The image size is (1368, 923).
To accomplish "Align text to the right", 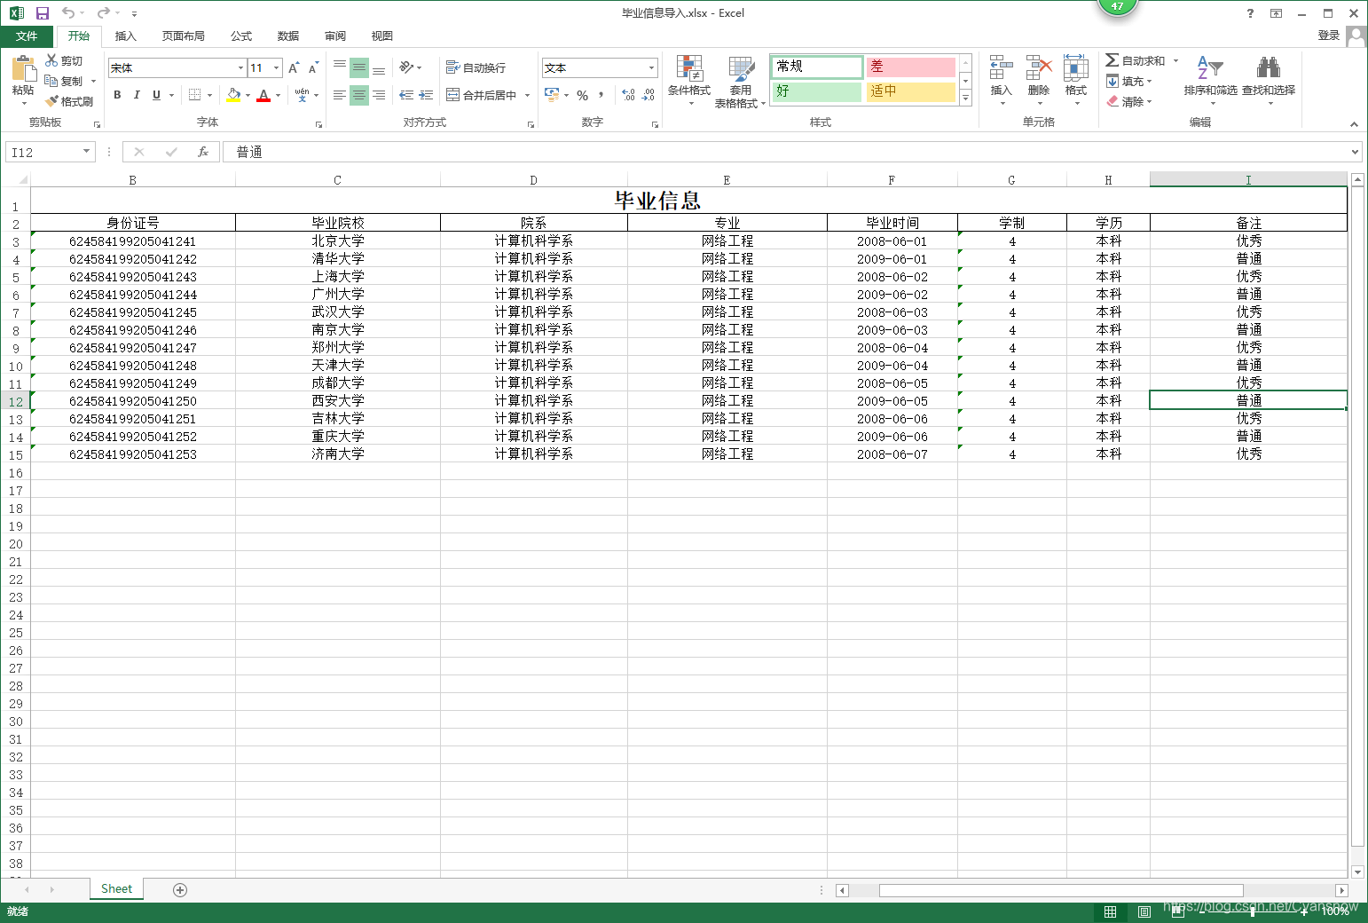I will pyautogui.click(x=379, y=95).
